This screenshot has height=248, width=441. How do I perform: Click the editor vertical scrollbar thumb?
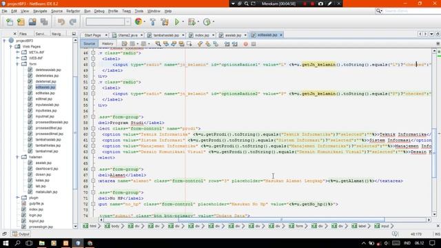coord(434,153)
